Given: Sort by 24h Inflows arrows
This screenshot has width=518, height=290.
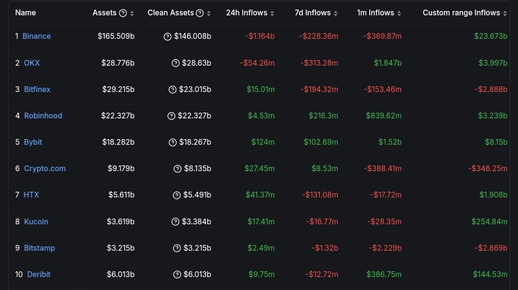Looking at the screenshot, I should point(272,13).
